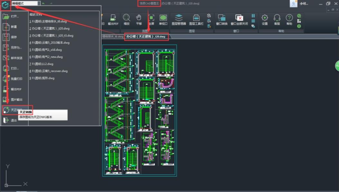Select the 平移 pan hand tool
Viewport: 339px width, 192px height.
click(139, 20)
